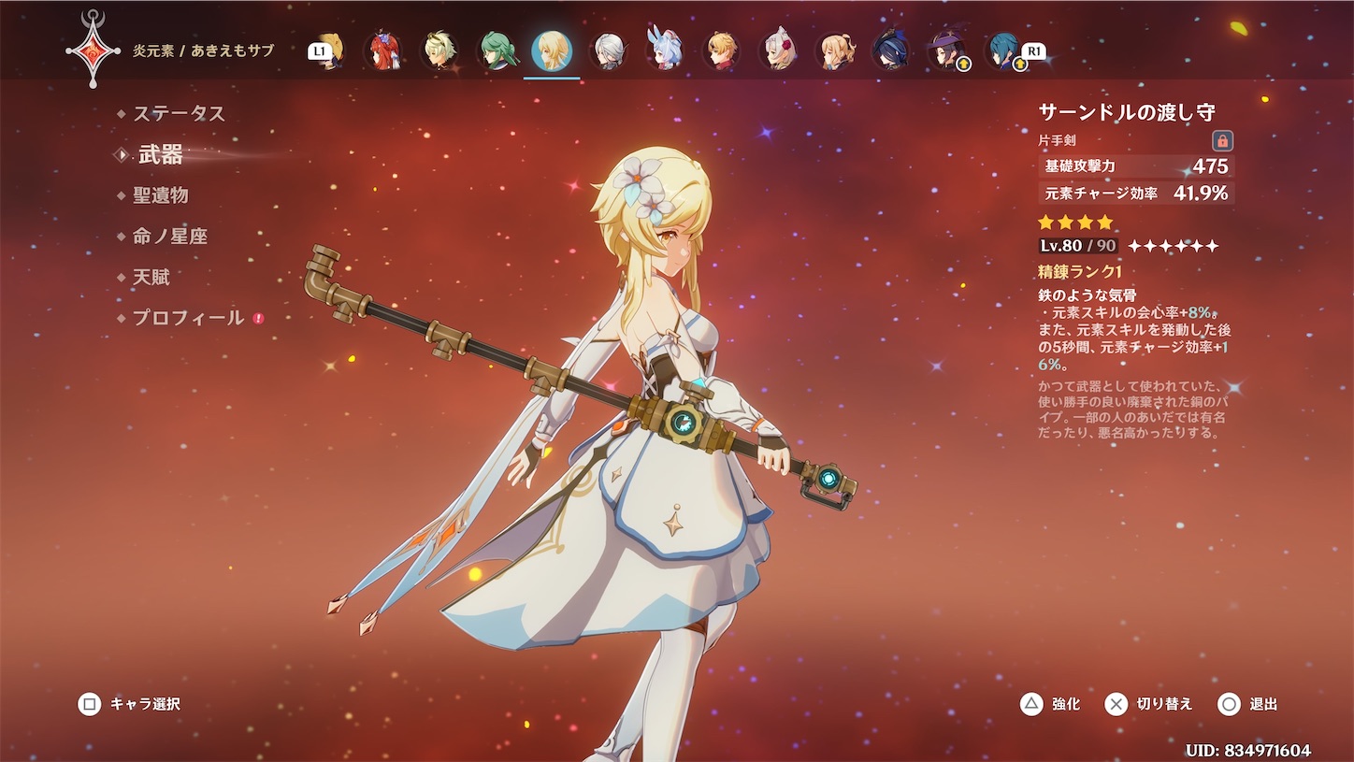
Task: Click the Lv.80 / 90 level indicator
Action: pos(1078,246)
